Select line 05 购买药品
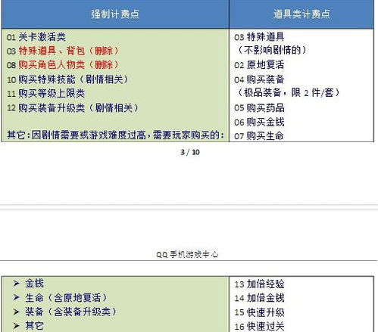This screenshot has width=378, height=332. pyautogui.click(x=259, y=108)
